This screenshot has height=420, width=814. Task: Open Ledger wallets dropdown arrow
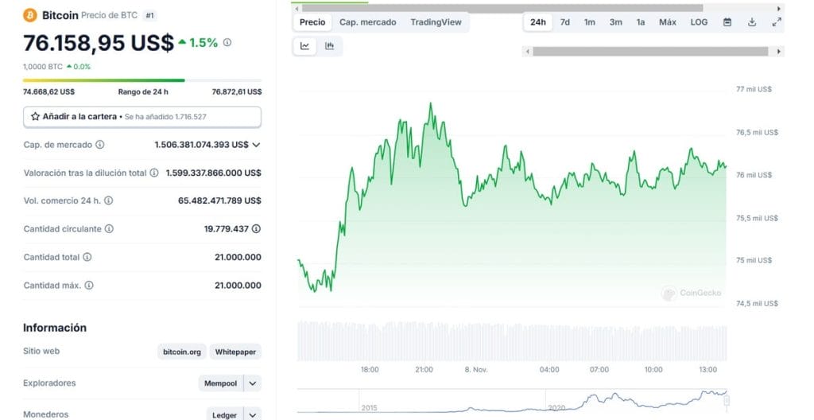pyautogui.click(x=253, y=414)
